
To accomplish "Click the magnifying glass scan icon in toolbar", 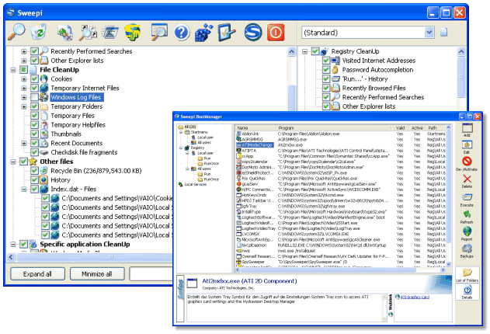I will tap(16, 32).
